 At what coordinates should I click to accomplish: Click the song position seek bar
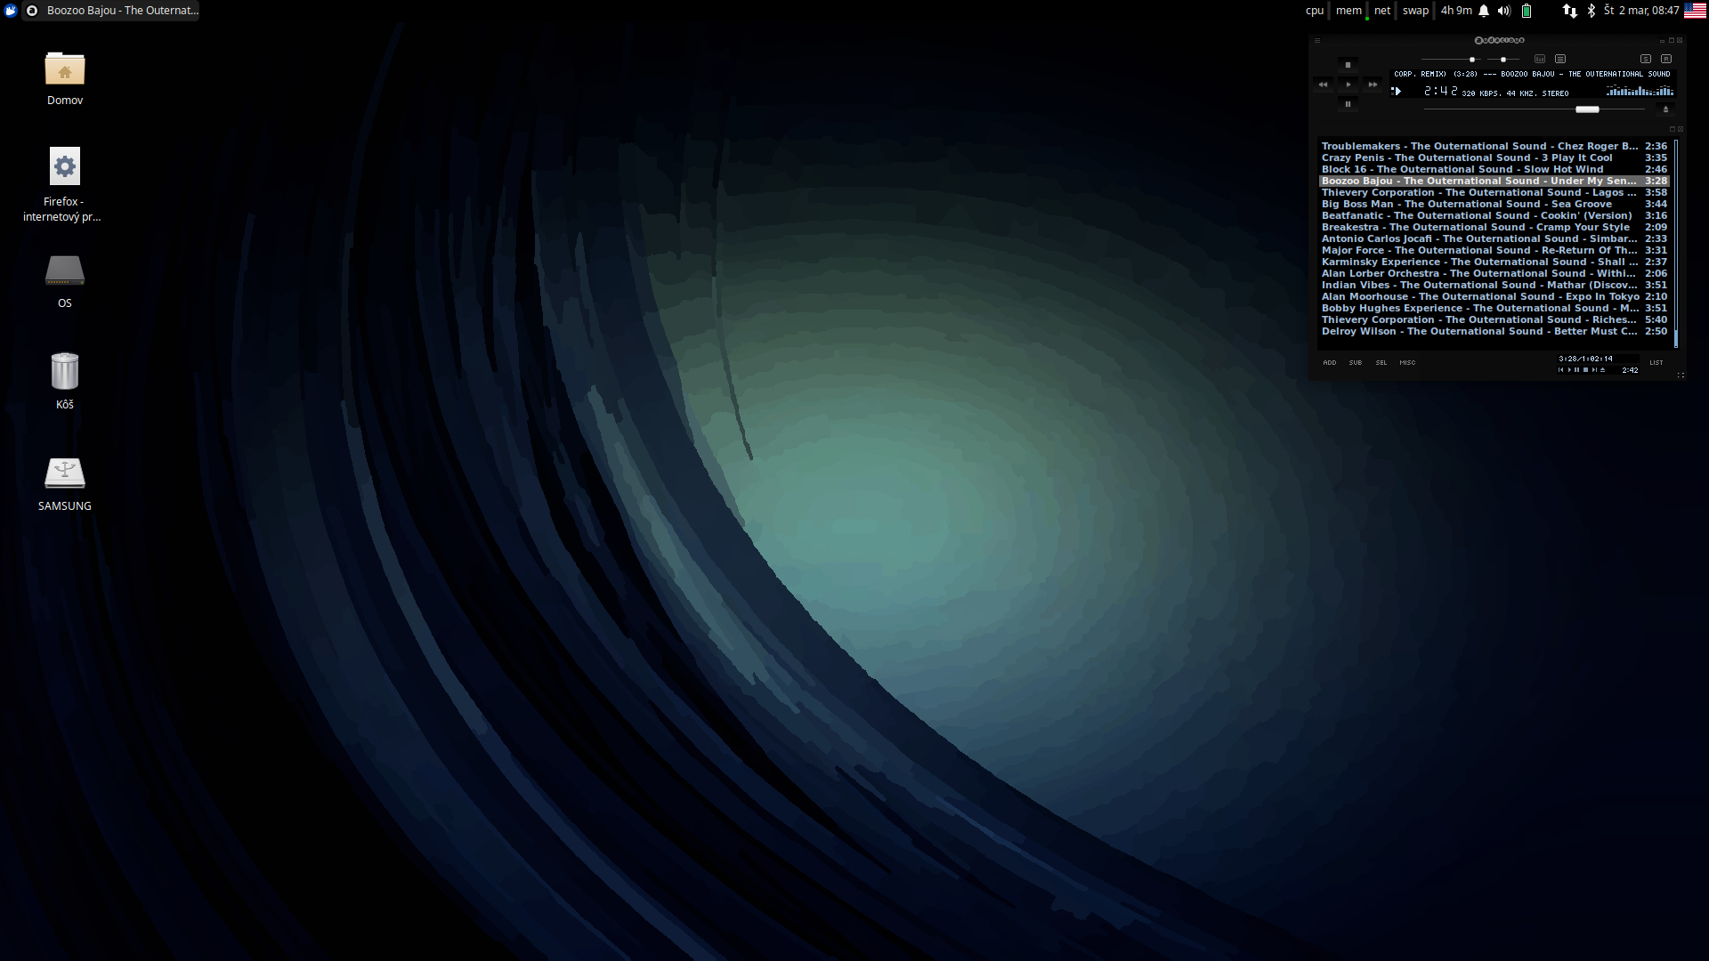click(x=1535, y=109)
